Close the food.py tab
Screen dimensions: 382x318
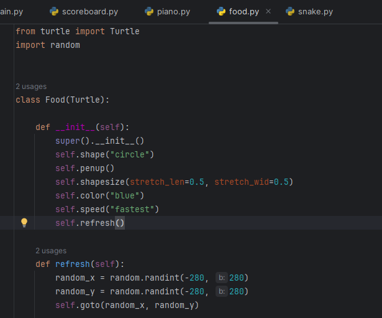268,11
